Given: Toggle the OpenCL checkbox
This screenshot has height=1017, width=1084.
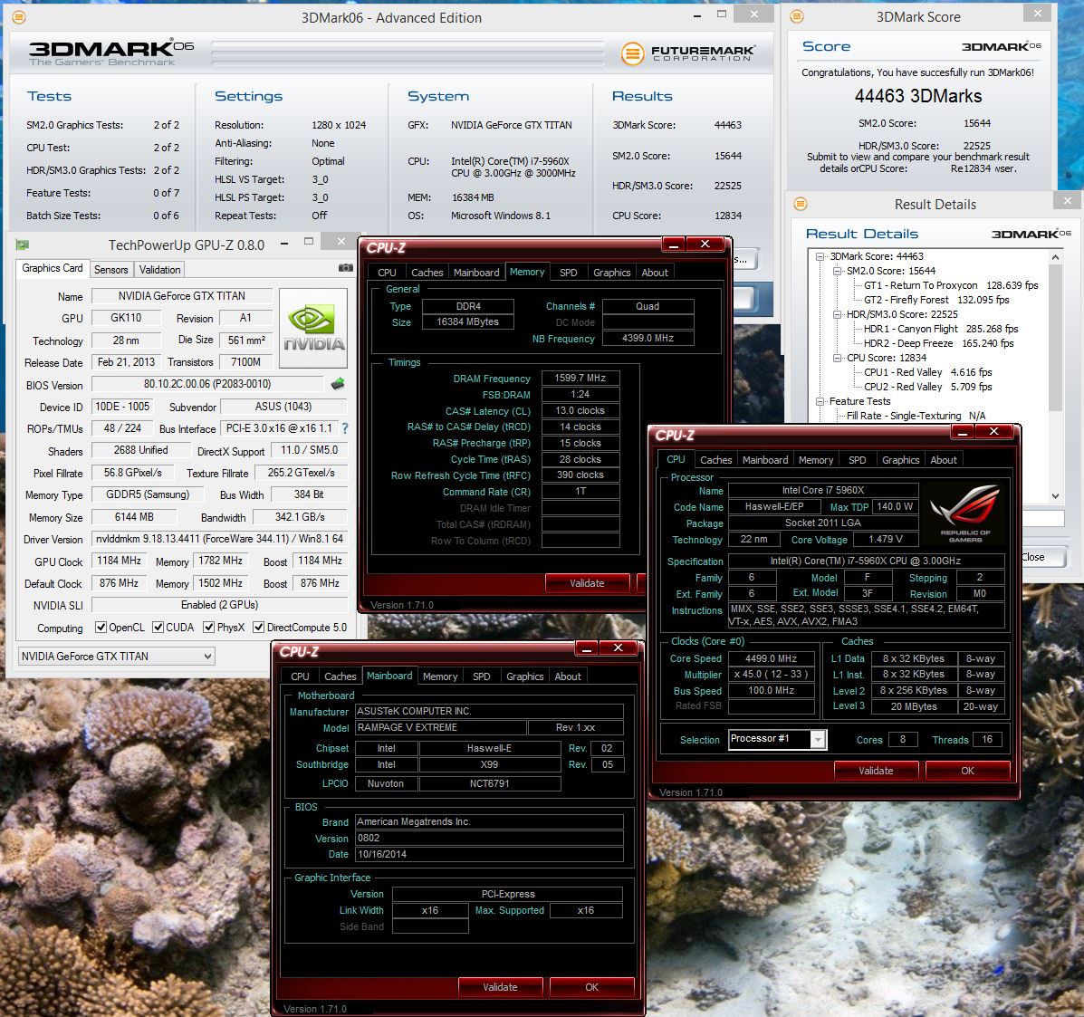Looking at the screenshot, I should click(x=101, y=627).
